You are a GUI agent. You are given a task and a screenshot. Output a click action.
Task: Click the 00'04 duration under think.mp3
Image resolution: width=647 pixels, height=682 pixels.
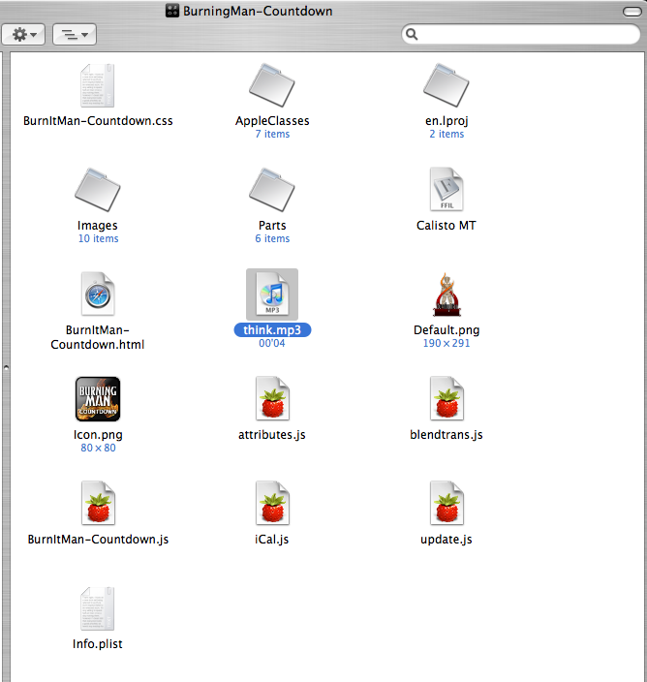click(x=272, y=343)
